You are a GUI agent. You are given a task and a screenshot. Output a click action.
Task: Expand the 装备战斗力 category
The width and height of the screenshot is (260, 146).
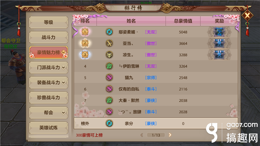click(x=63, y=83)
